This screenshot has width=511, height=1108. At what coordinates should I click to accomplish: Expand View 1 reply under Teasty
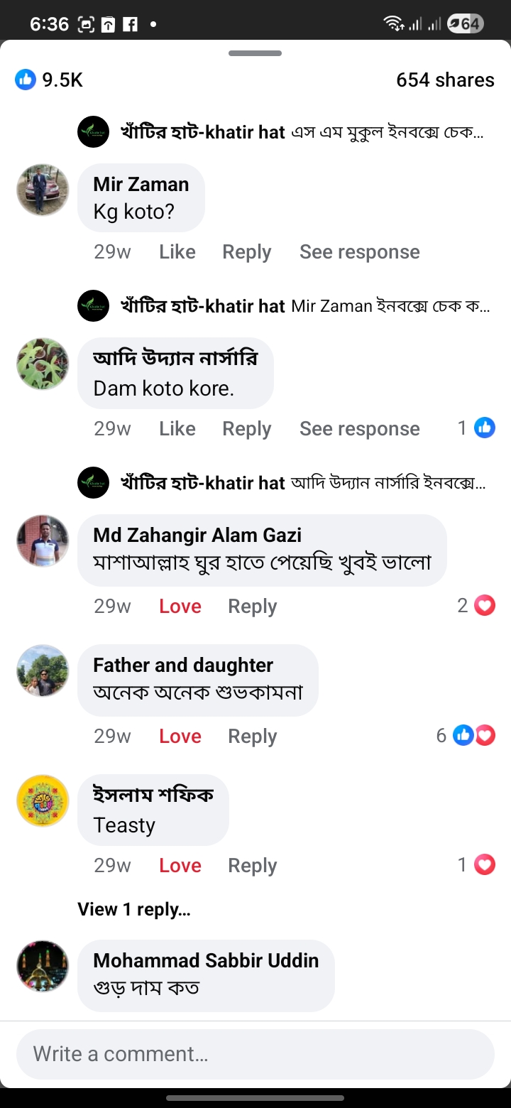(134, 909)
